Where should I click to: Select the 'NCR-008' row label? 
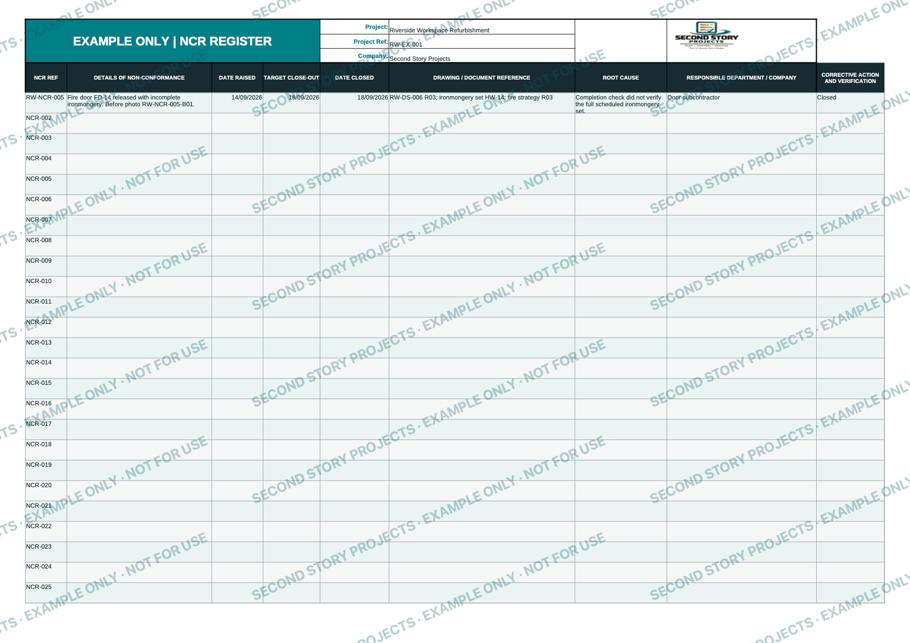(x=39, y=240)
